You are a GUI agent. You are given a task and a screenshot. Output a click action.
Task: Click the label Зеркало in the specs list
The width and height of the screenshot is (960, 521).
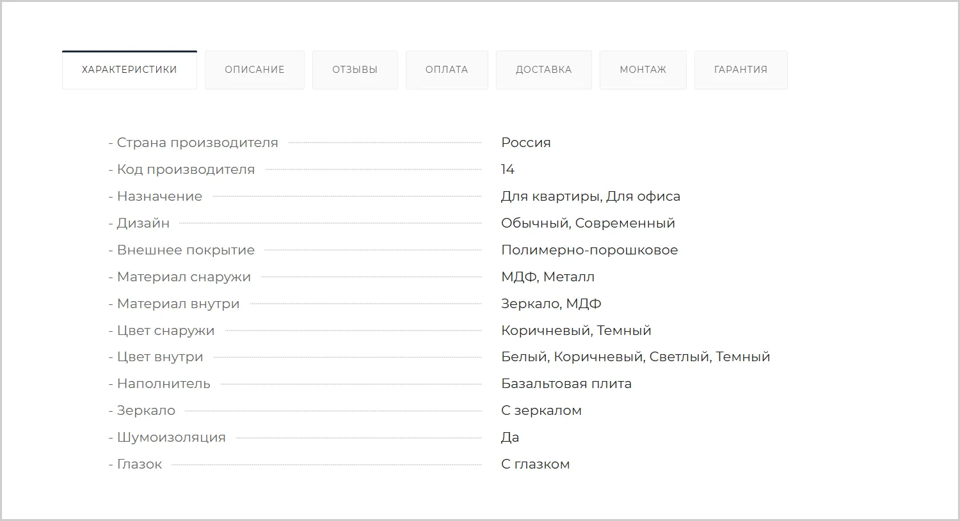146,410
